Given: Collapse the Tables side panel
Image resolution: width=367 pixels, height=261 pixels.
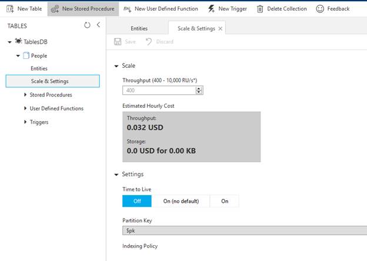Looking at the screenshot, I should click(98, 25).
